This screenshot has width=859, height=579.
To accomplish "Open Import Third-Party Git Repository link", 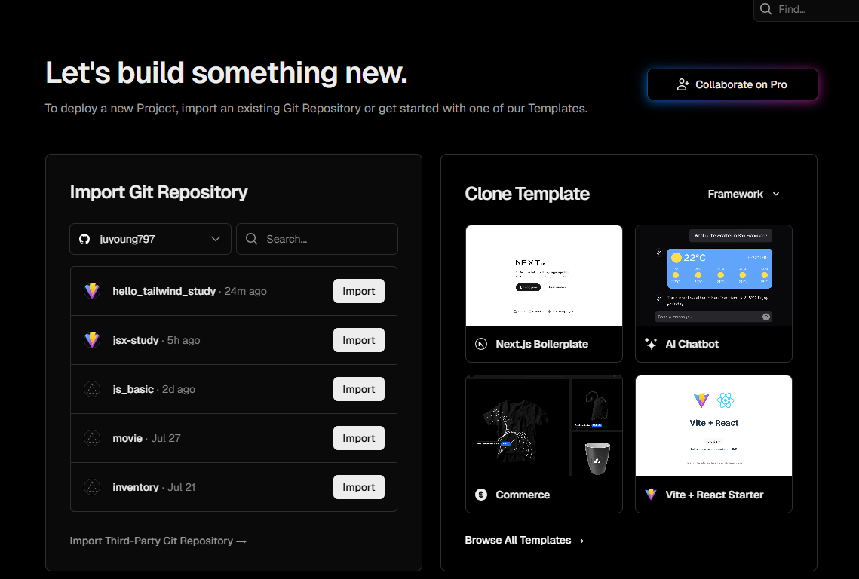I will [x=158, y=541].
